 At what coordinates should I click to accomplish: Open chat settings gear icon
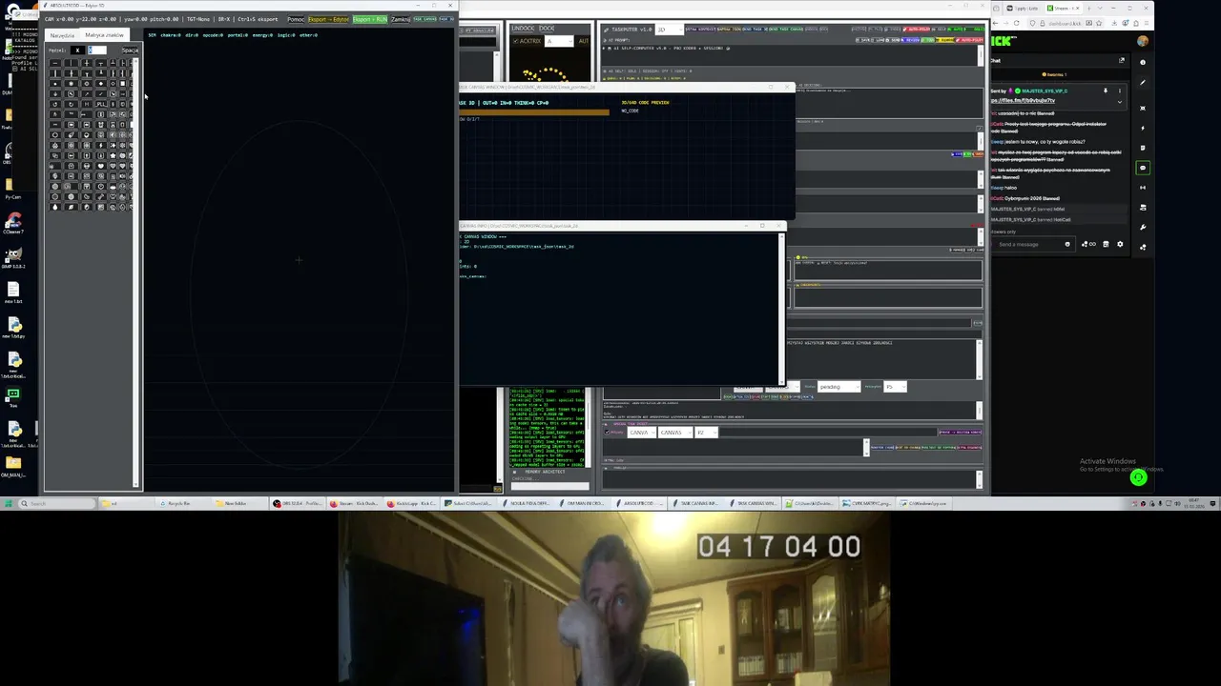[1120, 244]
